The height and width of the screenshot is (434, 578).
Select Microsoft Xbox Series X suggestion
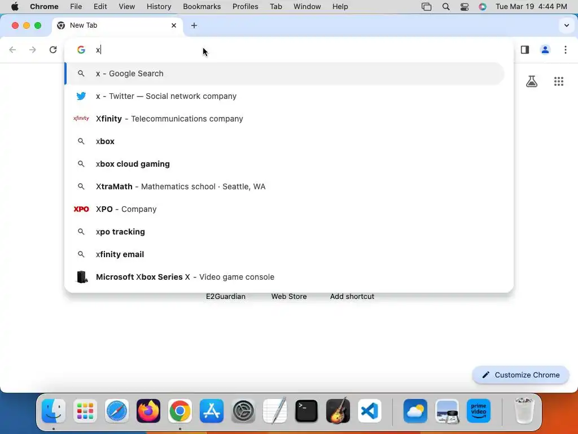pos(285,277)
